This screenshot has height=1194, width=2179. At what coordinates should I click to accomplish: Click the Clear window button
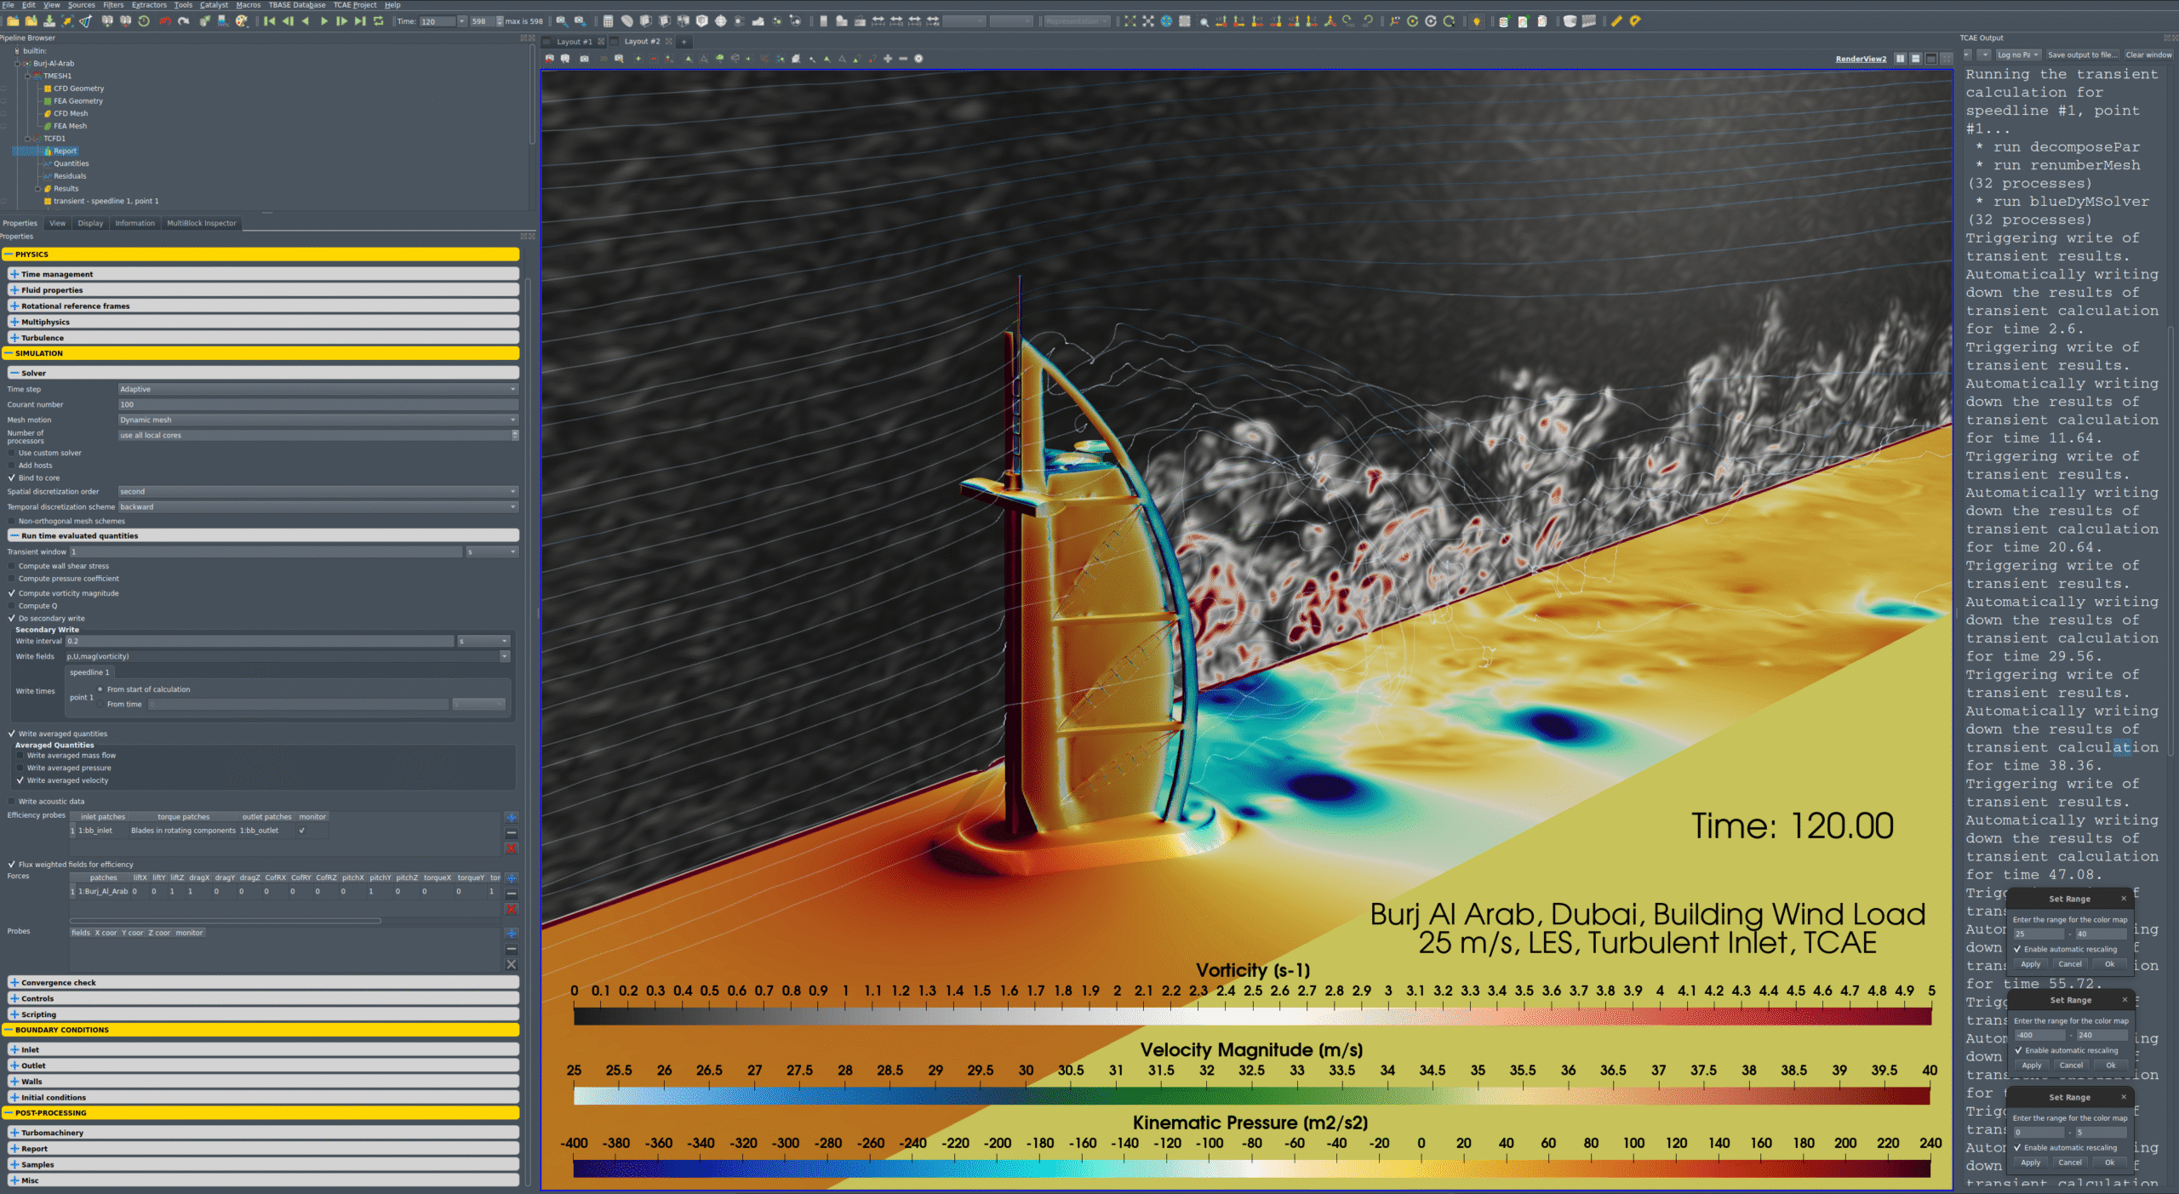pos(2148,54)
